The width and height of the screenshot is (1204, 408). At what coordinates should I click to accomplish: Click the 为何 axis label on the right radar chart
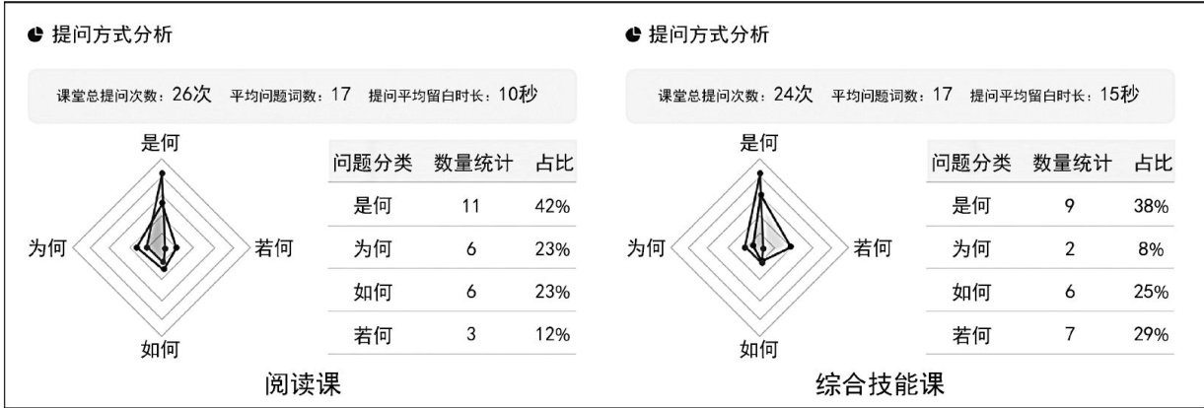point(645,247)
